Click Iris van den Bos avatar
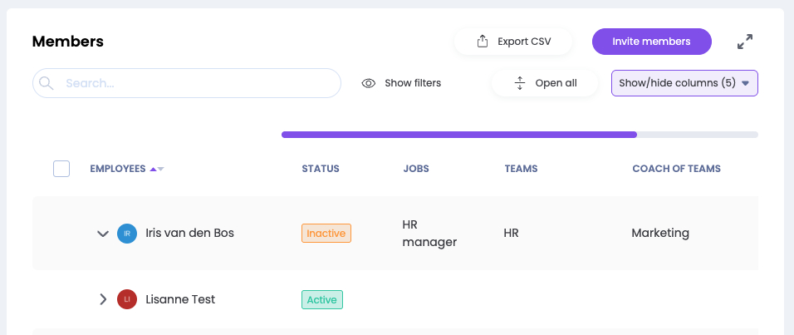Screen dimensions: 794x335 [x=127, y=234]
